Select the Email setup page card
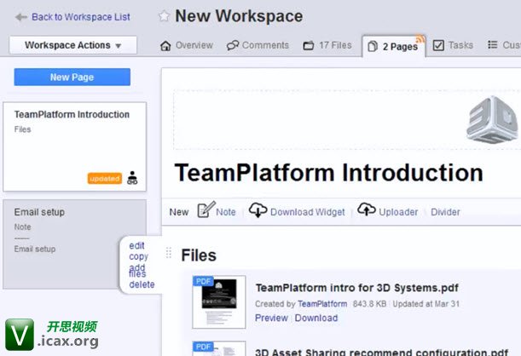 (x=74, y=244)
